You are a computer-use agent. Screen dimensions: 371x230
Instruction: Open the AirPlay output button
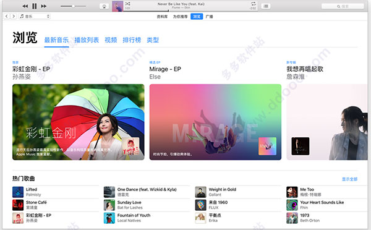(x=104, y=6)
